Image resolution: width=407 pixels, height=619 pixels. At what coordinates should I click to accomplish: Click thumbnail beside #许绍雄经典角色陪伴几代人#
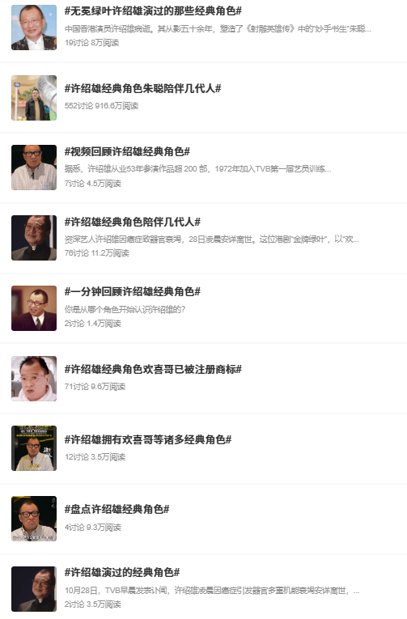(34, 238)
